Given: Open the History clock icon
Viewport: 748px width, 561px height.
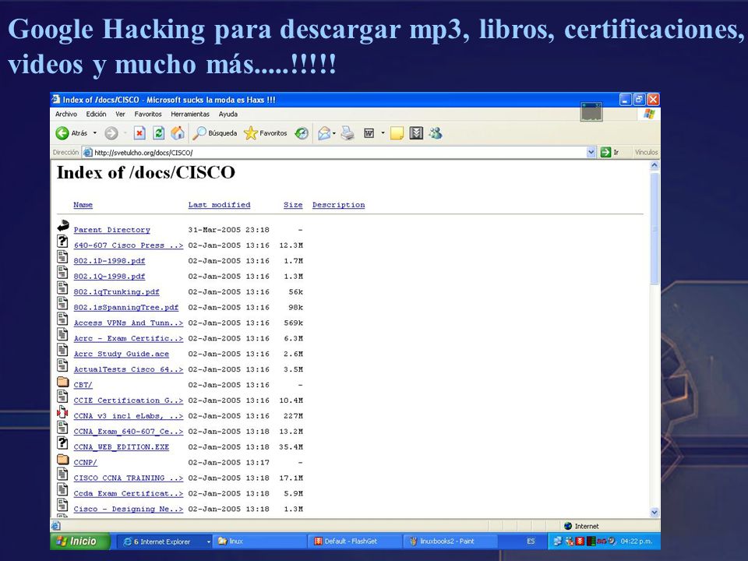Looking at the screenshot, I should coord(302,133).
